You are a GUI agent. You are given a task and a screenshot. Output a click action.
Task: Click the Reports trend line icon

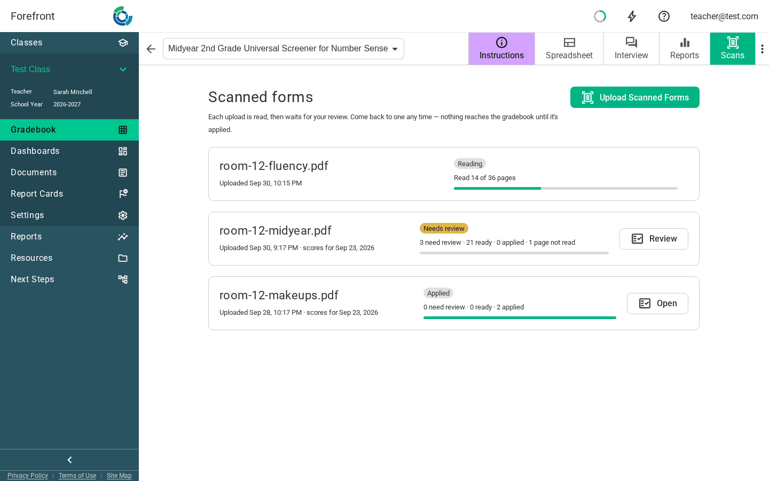123,237
